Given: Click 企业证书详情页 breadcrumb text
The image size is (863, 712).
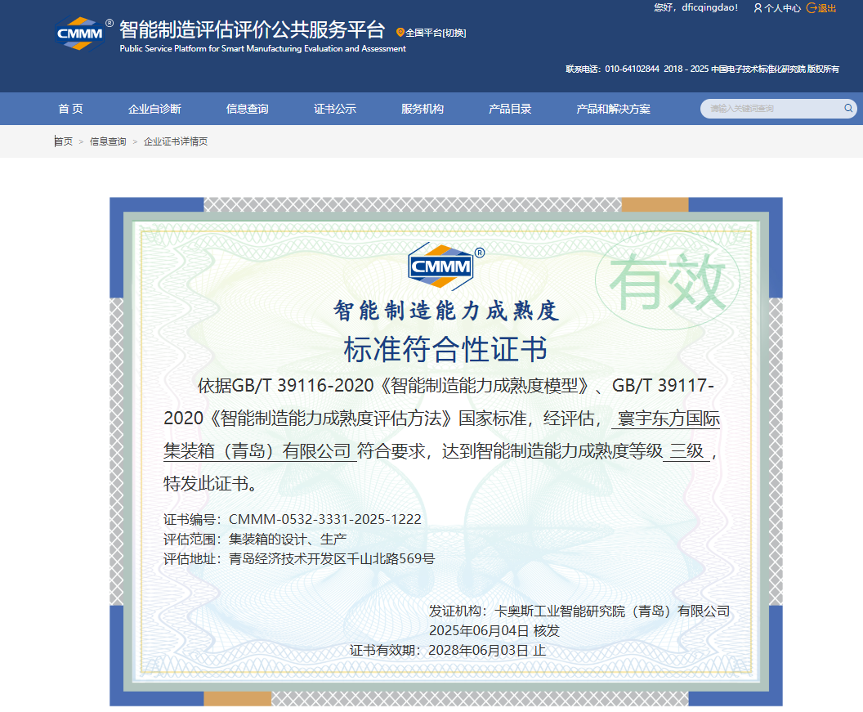Looking at the screenshot, I should pos(176,141).
